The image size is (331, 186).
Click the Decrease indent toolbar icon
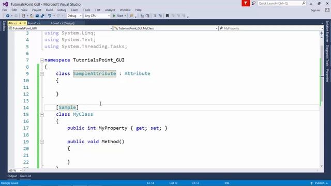pos(155,16)
